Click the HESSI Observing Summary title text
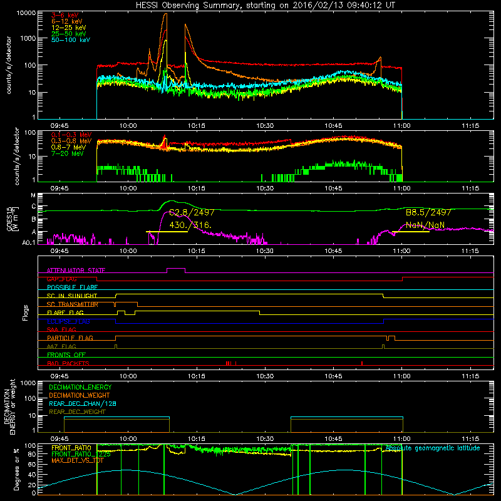This screenshot has height=501, width=501. 265,6
